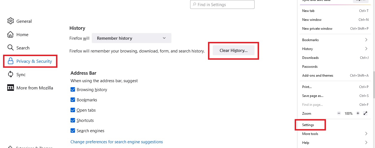Decrease zoom with the minus icon
The image size is (375, 148).
[339, 113]
